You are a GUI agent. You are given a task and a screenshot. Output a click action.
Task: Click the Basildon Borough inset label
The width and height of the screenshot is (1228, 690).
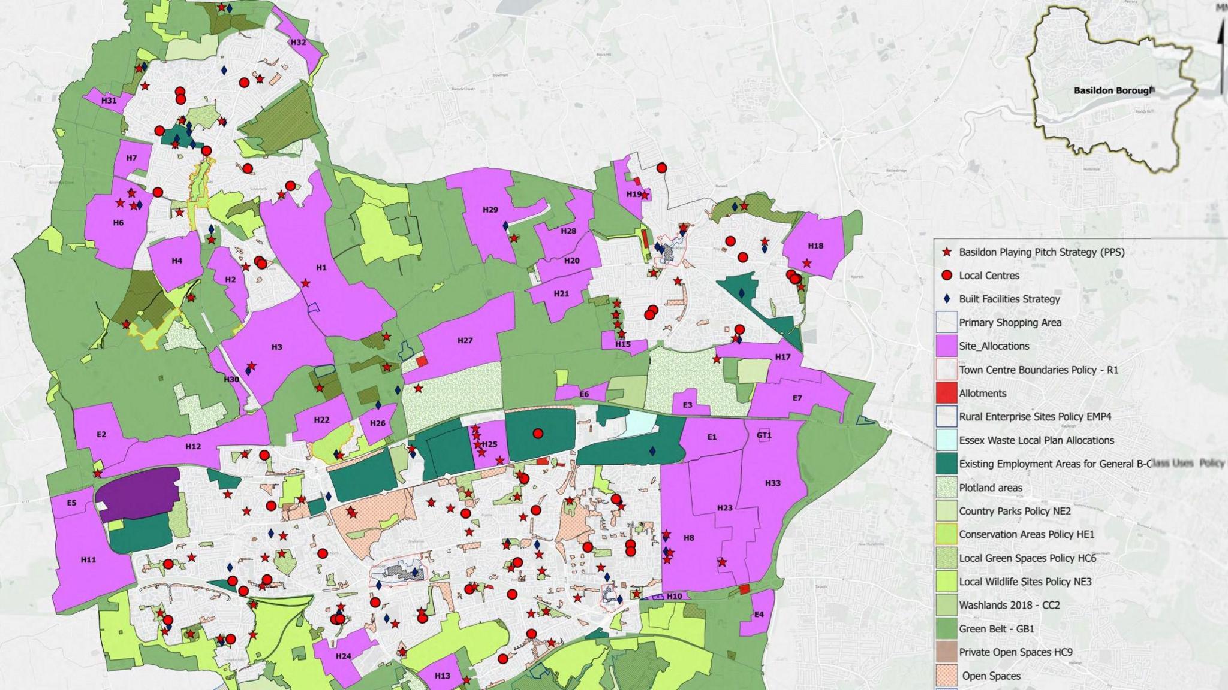point(1113,89)
